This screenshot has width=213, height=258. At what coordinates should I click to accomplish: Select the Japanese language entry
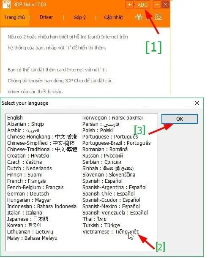pos(27,219)
